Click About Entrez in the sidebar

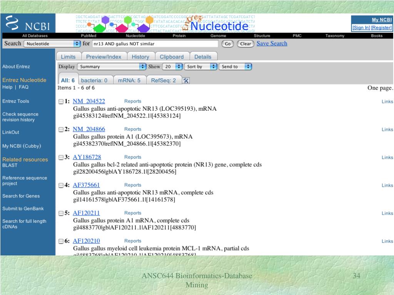click(x=16, y=66)
